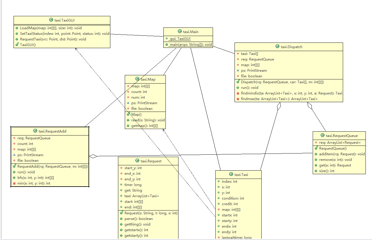Select the taxi.Dispatch class title
The width and height of the screenshot is (372, 240).
pyautogui.click(x=291, y=47)
